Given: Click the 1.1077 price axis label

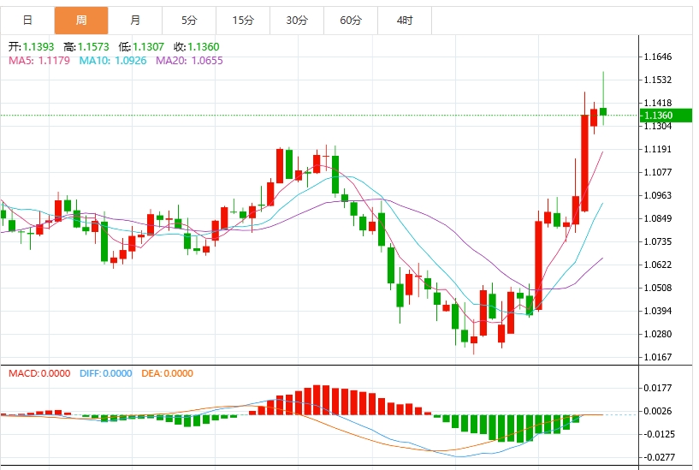Looking at the screenshot, I should [658, 172].
